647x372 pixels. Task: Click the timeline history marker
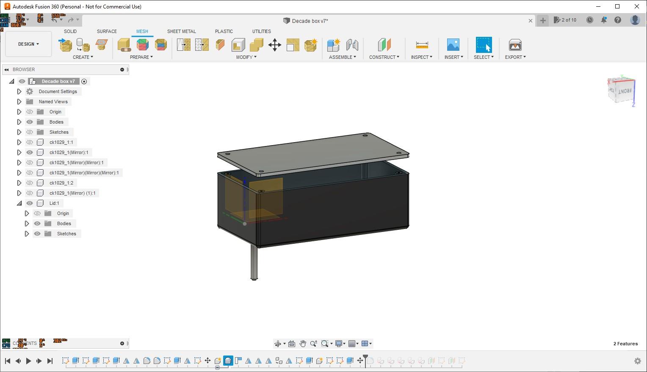(365, 360)
